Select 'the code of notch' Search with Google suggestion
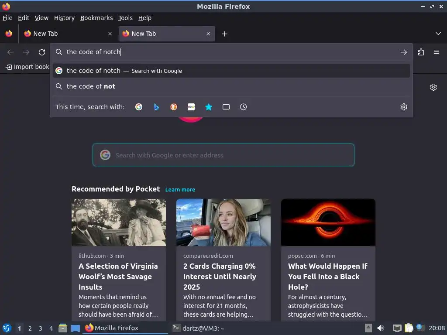447x335 pixels. coord(231,71)
